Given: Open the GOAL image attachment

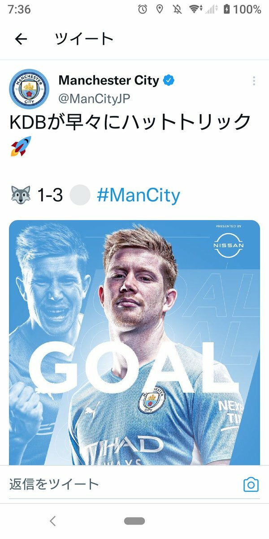Looking at the screenshot, I should point(134,342).
